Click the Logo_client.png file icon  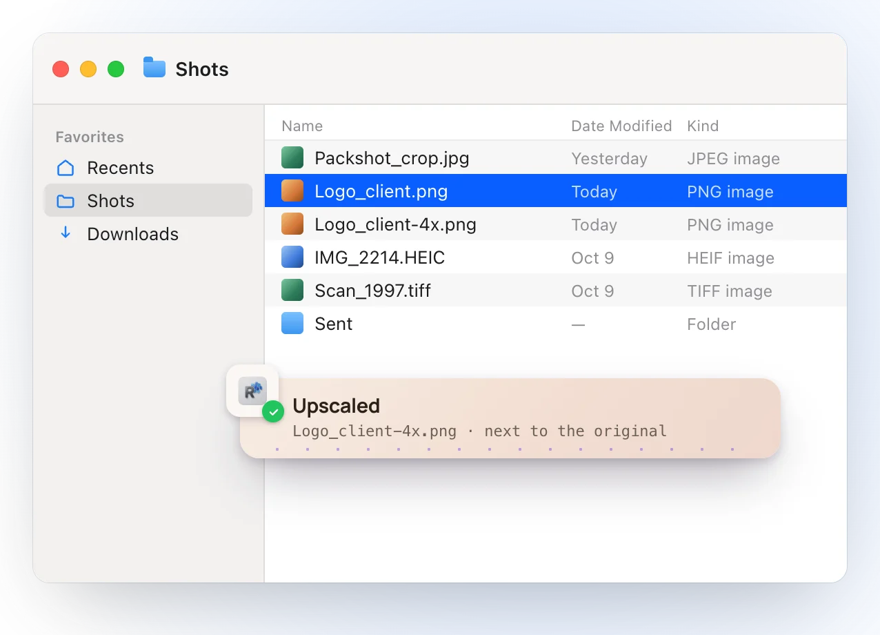coord(292,191)
